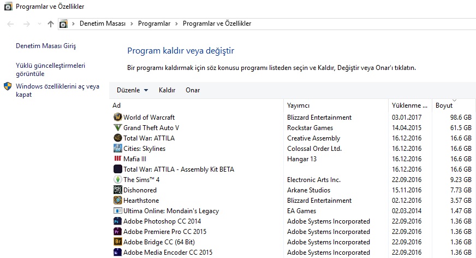Click the Kaldır toolbar button
The height and width of the screenshot is (258, 476).
[167, 90]
